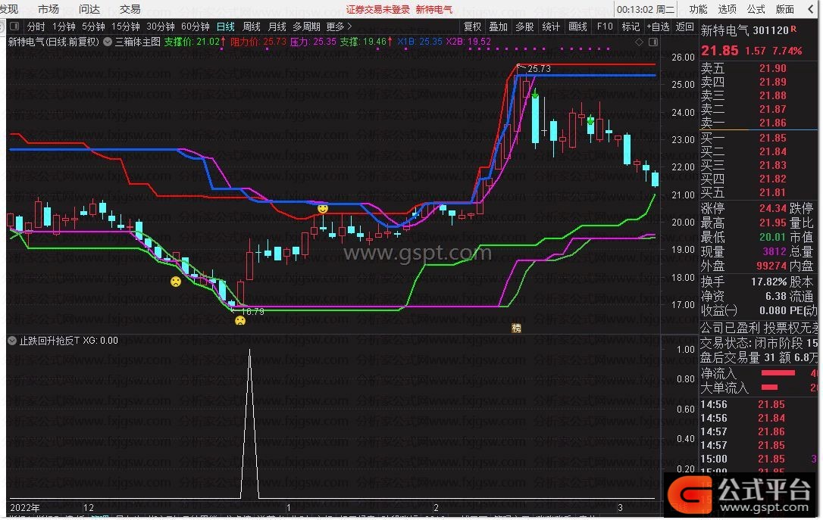Open the 市场 menu

coord(49,9)
